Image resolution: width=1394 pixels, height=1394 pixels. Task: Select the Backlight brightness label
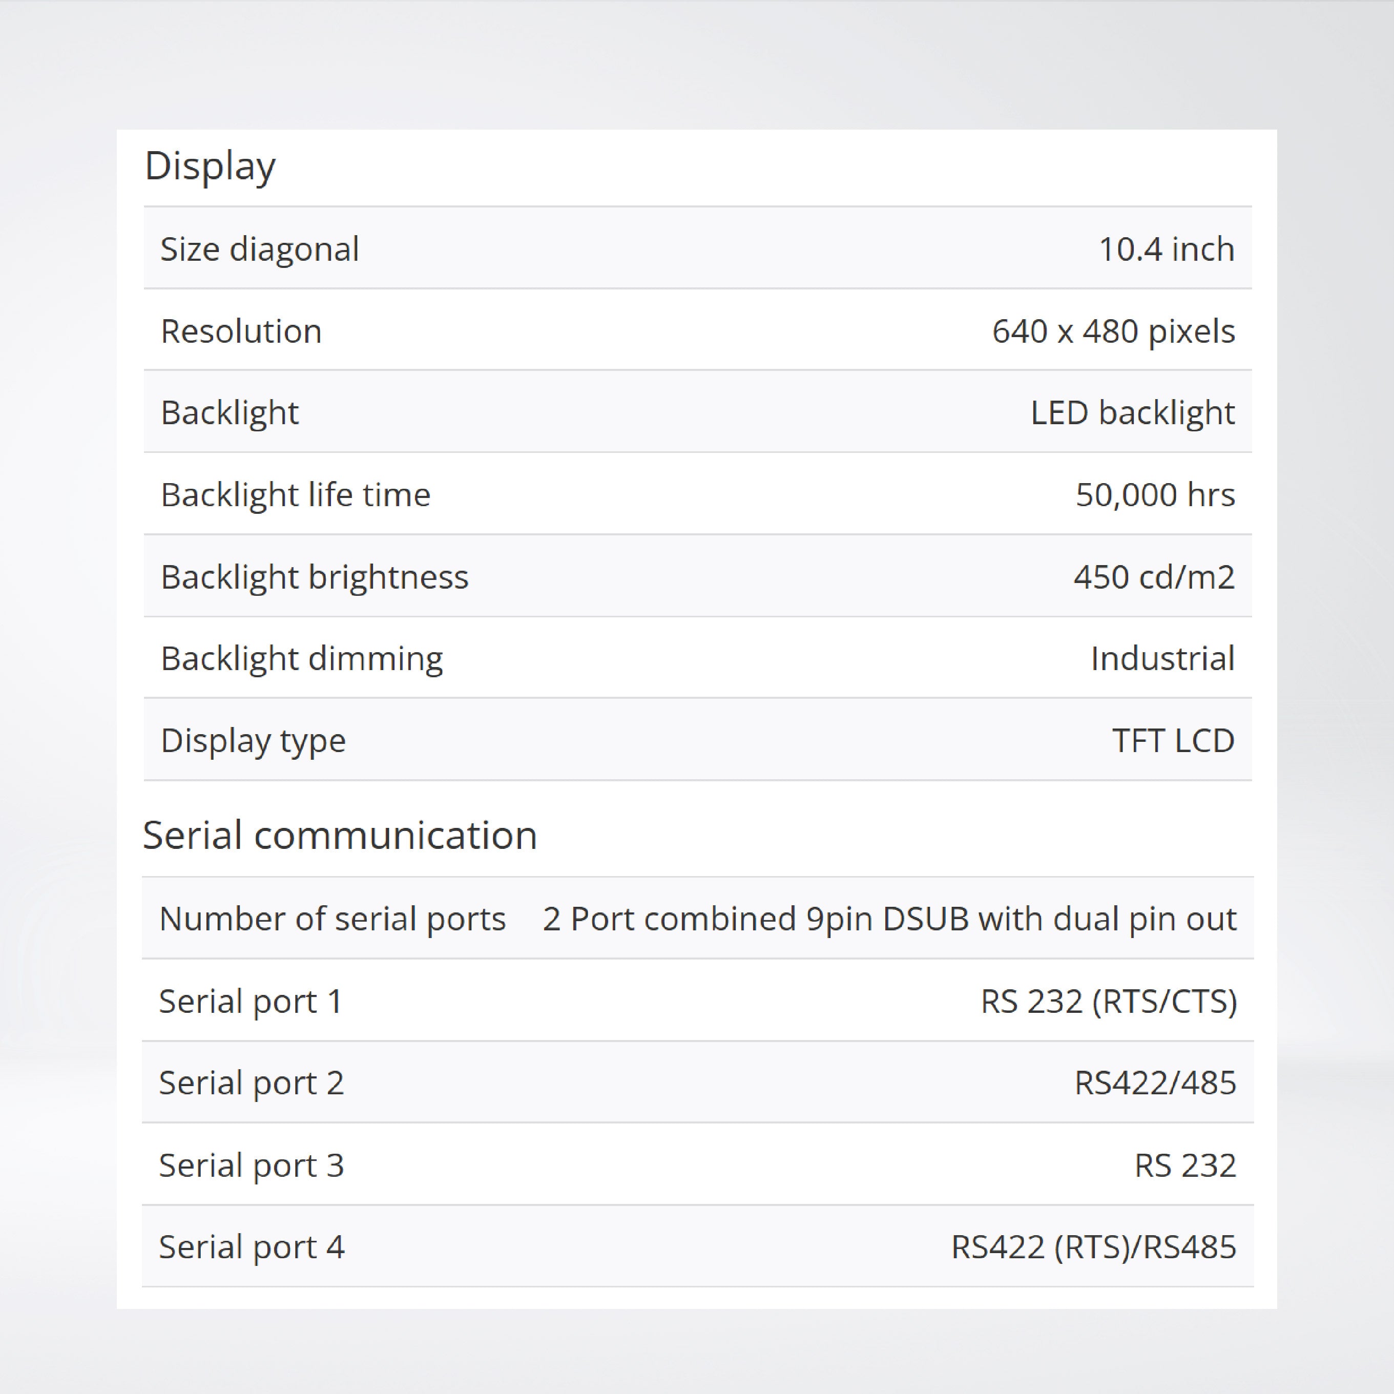click(315, 577)
